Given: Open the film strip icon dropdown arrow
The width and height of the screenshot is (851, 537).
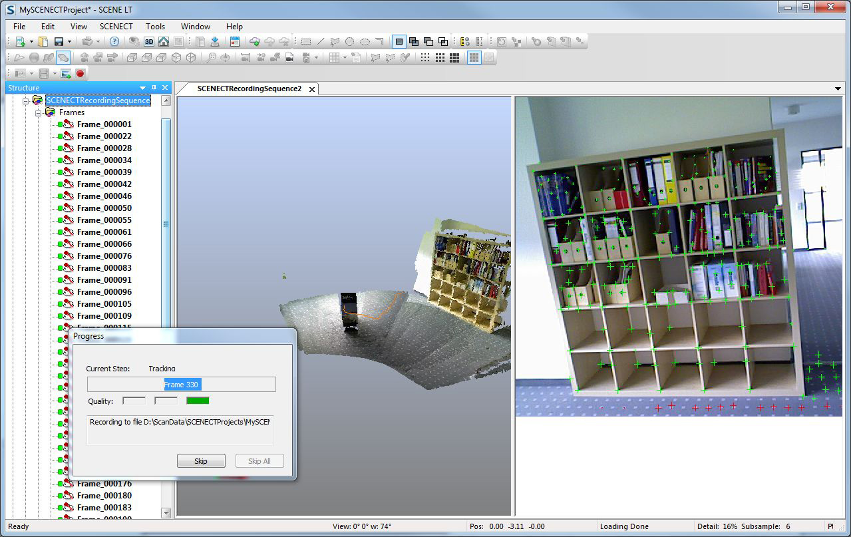Looking at the screenshot, I should (54, 73).
